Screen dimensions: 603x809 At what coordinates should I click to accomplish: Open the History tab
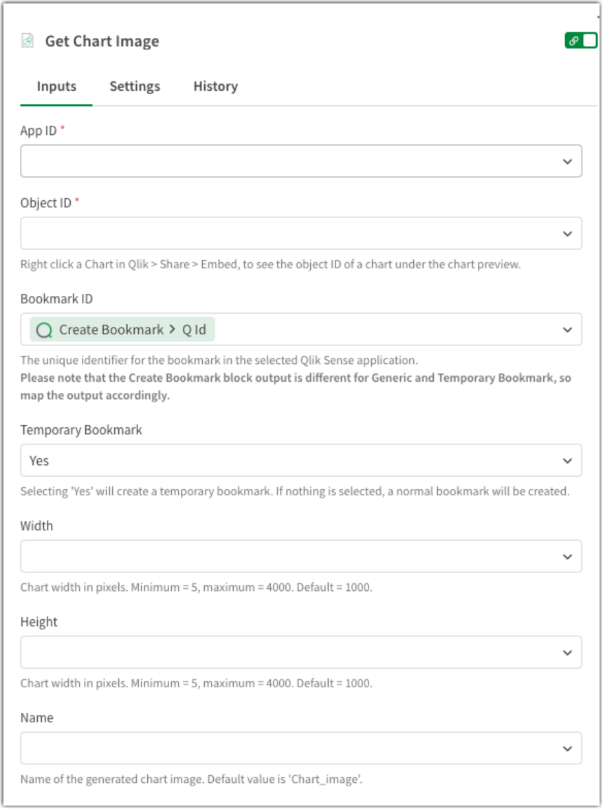pyautogui.click(x=215, y=86)
